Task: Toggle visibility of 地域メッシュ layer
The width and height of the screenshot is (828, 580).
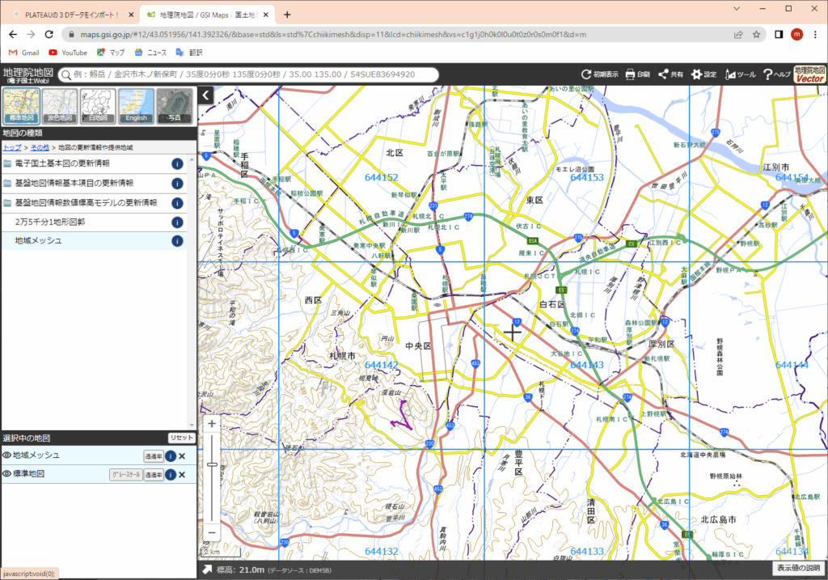Action: pos(7,456)
